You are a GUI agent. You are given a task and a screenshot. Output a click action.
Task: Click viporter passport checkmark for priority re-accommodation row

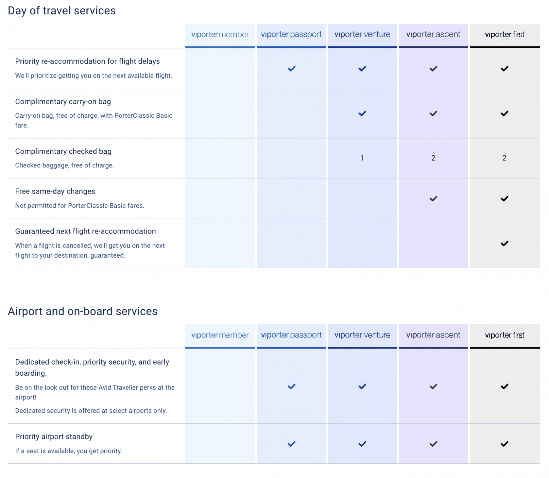[292, 69]
